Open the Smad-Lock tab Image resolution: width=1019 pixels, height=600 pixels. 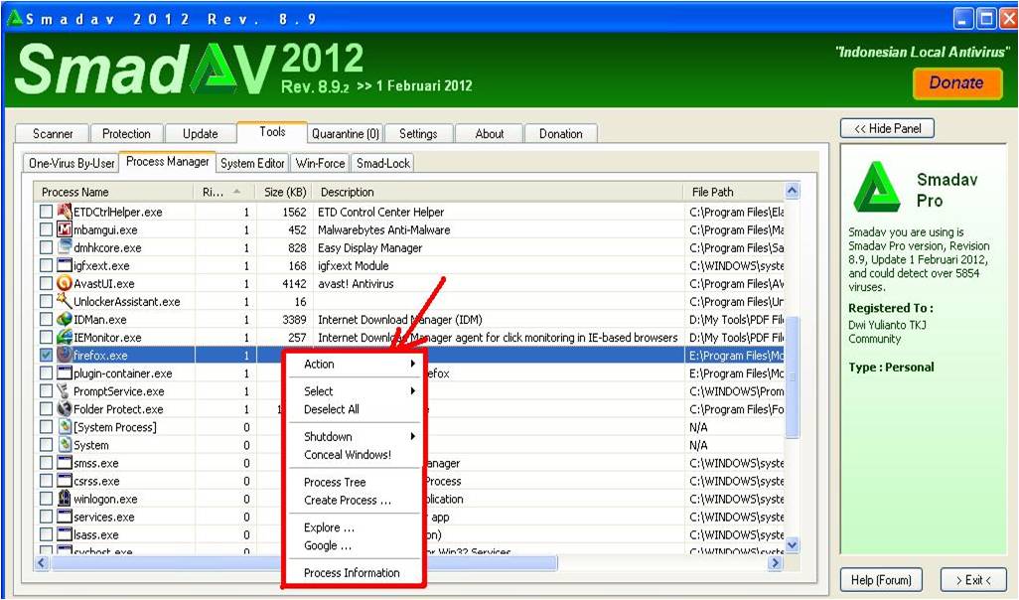tap(382, 162)
